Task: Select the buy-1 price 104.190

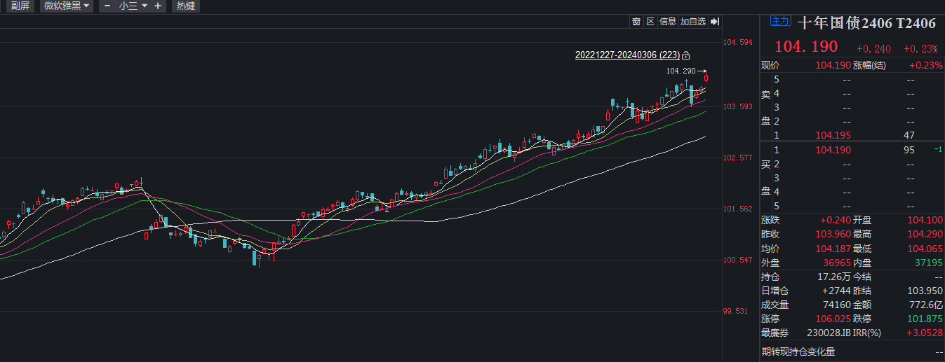Action: point(833,150)
